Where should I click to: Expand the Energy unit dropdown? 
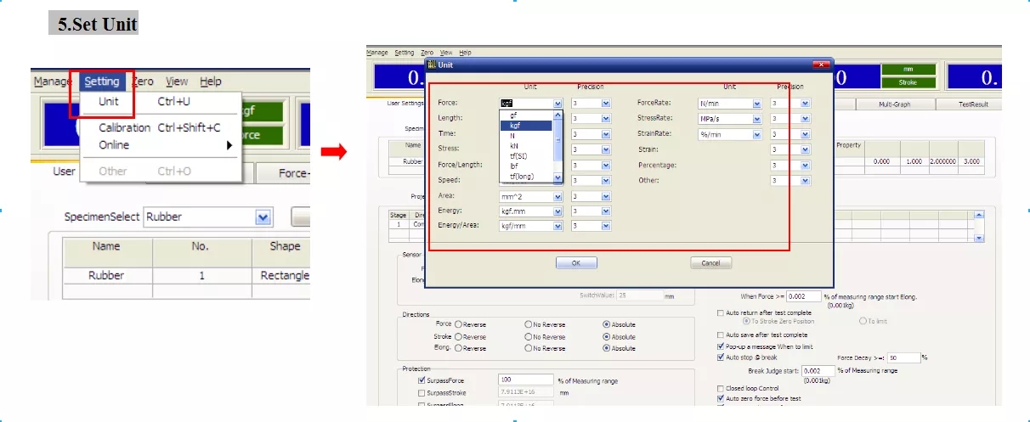tap(557, 211)
